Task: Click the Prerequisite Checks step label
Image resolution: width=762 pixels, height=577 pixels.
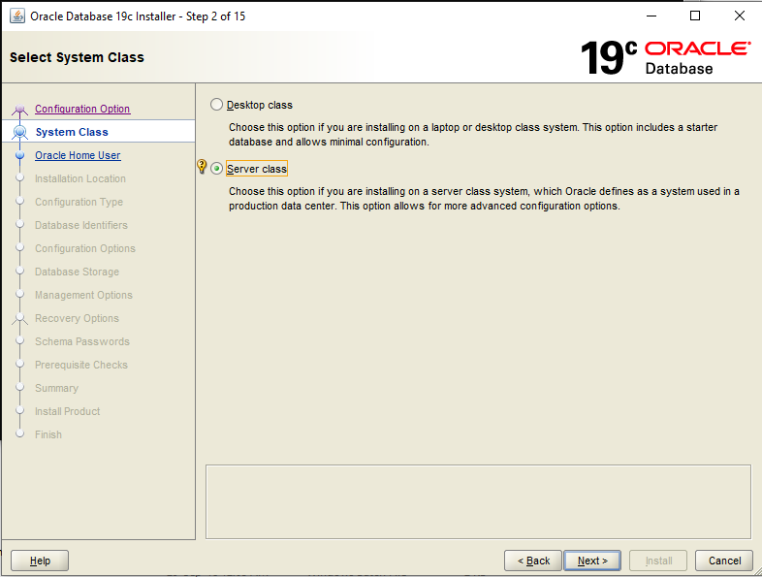Action: point(81,365)
